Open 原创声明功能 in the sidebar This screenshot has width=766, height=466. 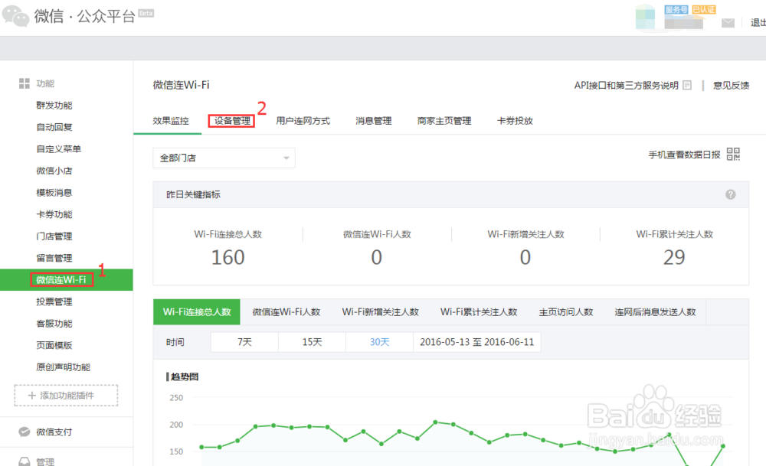click(x=64, y=367)
